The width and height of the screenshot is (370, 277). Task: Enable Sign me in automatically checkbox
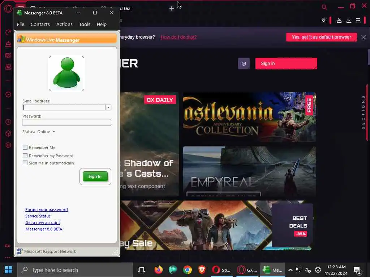pos(25,163)
